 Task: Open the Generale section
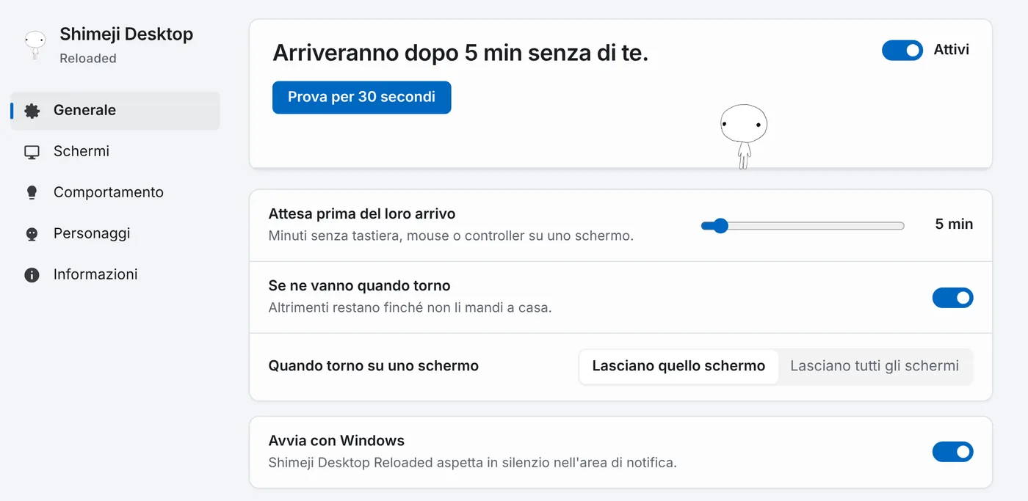pyautogui.click(x=115, y=111)
